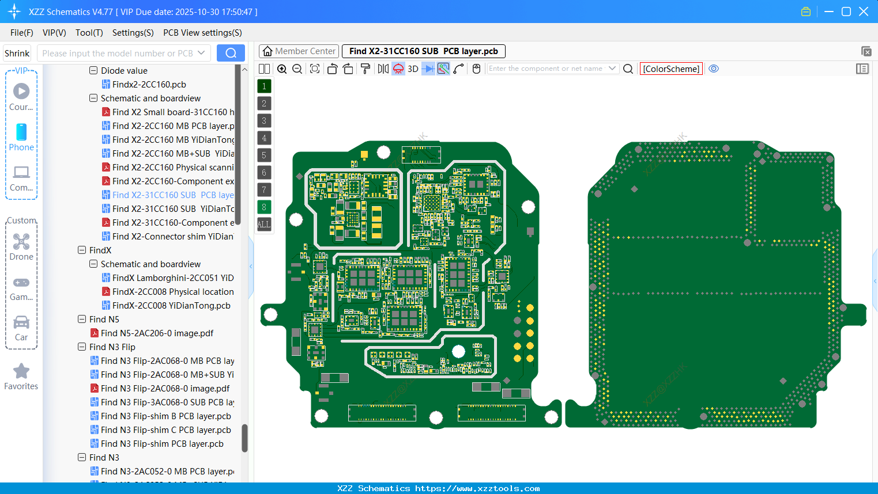
Task: Collapse the Diode value tree node
Action: click(x=93, y=70)
